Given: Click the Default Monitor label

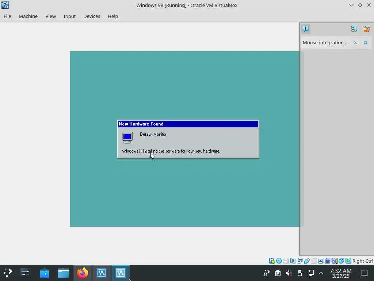Looking at the screenshot, I should [153, 134].
